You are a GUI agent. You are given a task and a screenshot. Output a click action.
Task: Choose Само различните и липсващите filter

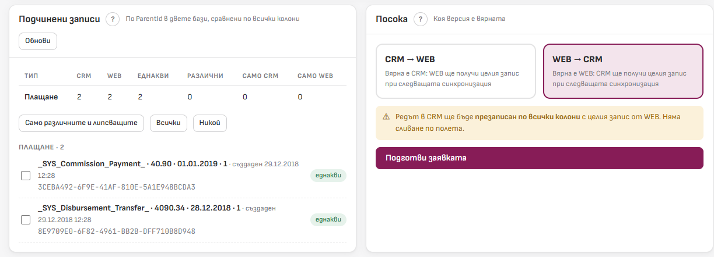click(x=81, y=123)
